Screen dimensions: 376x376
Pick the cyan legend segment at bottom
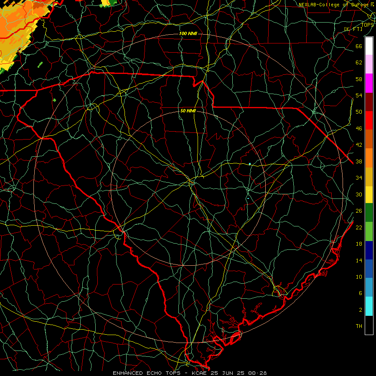(x=369, y=306)
